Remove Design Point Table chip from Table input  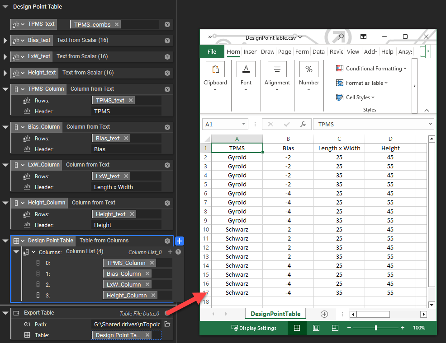147,335
